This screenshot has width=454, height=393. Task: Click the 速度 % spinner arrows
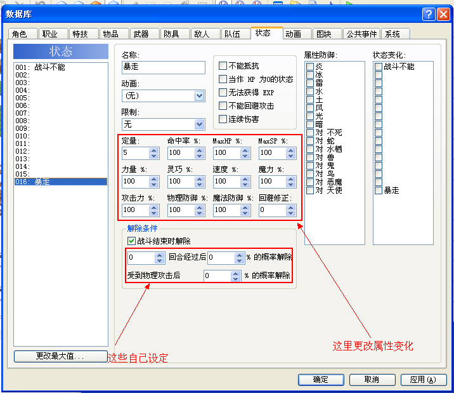[245, 182]
